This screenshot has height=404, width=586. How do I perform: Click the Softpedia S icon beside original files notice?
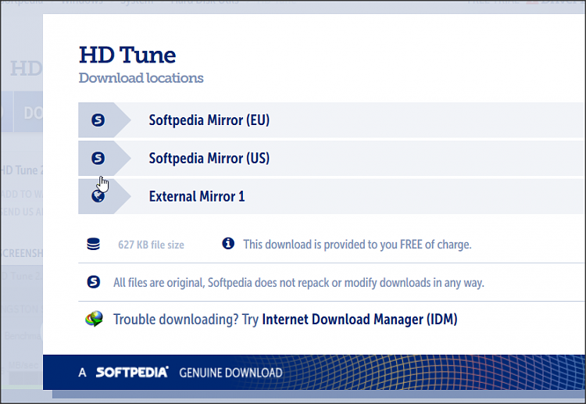click(94, 282)
